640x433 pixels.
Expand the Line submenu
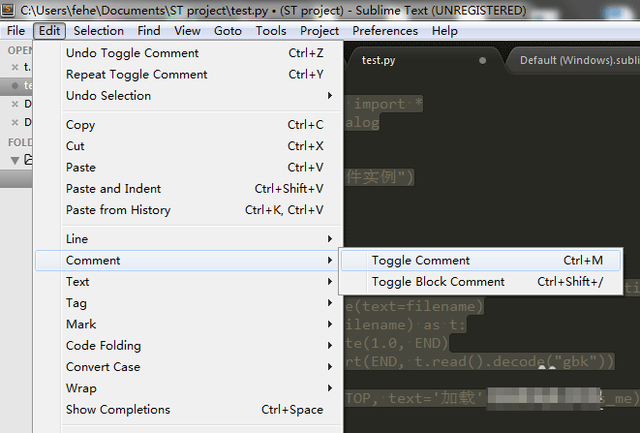pos(188,239)
